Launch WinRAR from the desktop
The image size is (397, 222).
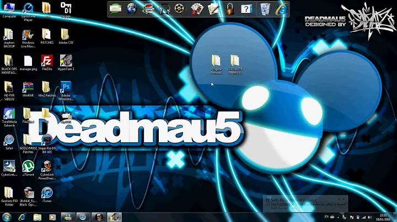click(x=28, y=90)
